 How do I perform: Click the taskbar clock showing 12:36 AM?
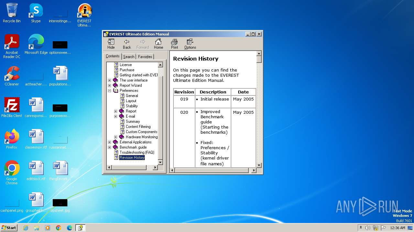pos(398,228)
